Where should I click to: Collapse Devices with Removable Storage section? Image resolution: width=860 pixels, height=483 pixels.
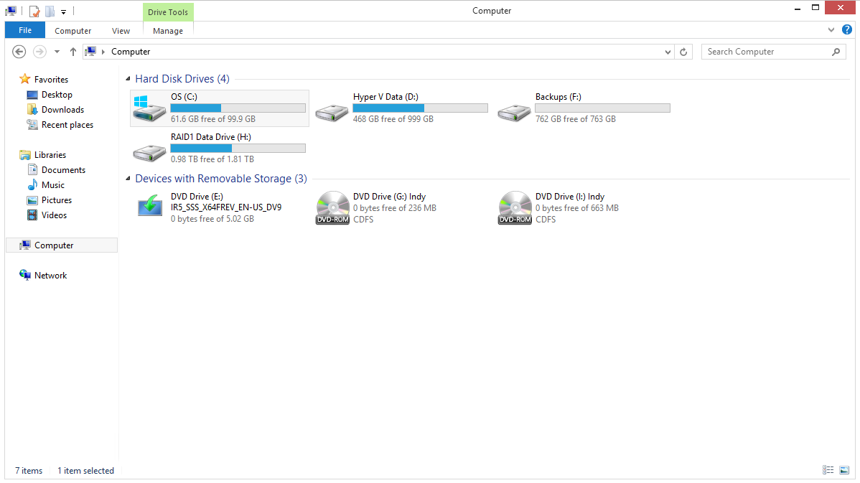click(128, 179)
